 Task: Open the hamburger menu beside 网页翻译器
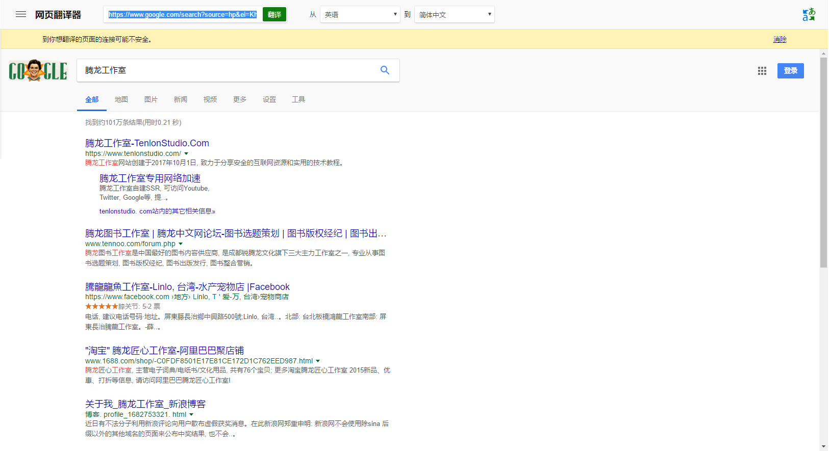pyautogui.click(x=21, y=14)
